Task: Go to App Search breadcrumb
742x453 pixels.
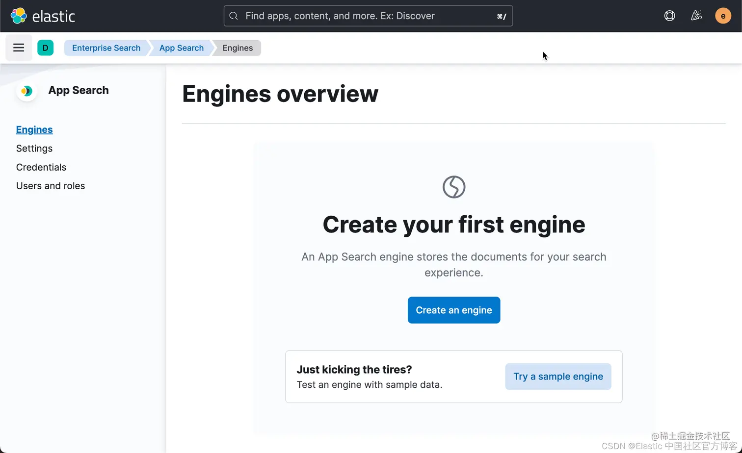Action: pyautogui.click(x=181, y=48)
